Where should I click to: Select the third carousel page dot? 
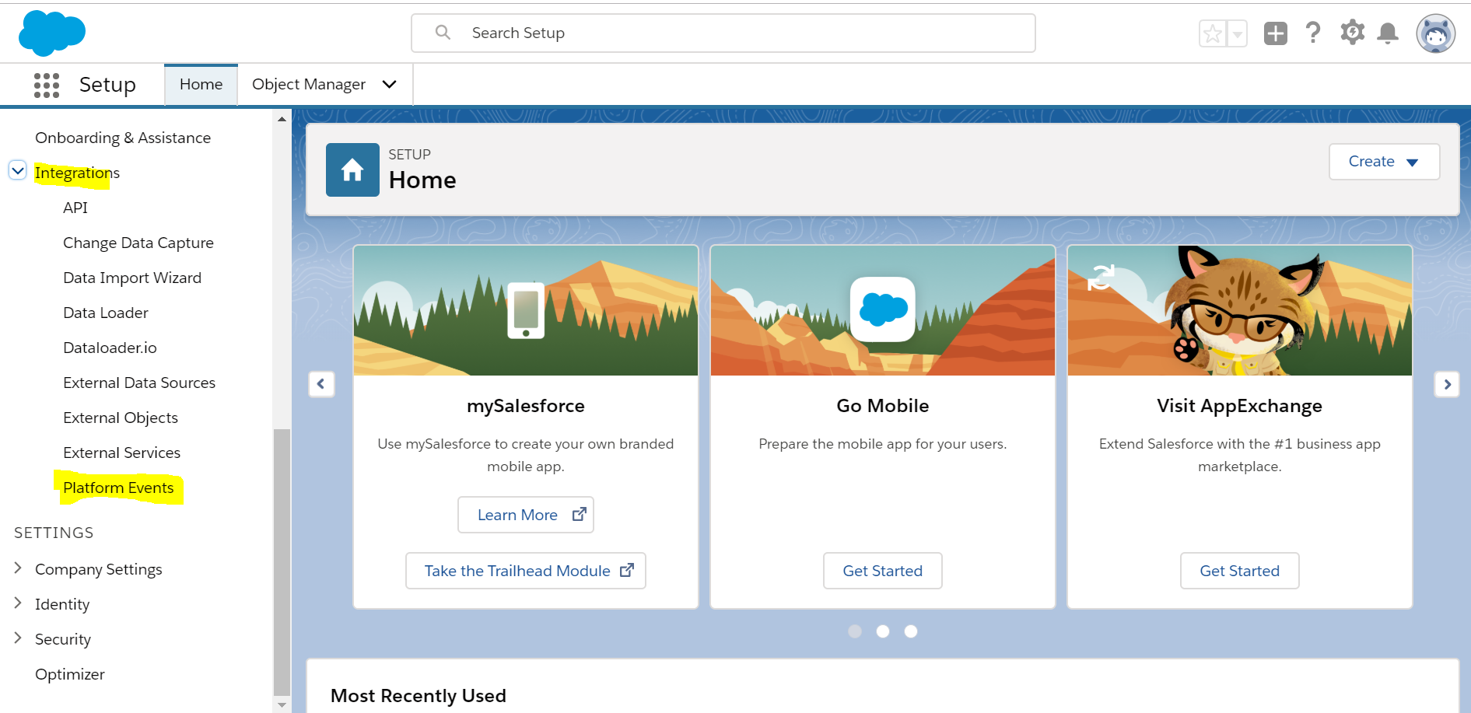click(911, 631)
